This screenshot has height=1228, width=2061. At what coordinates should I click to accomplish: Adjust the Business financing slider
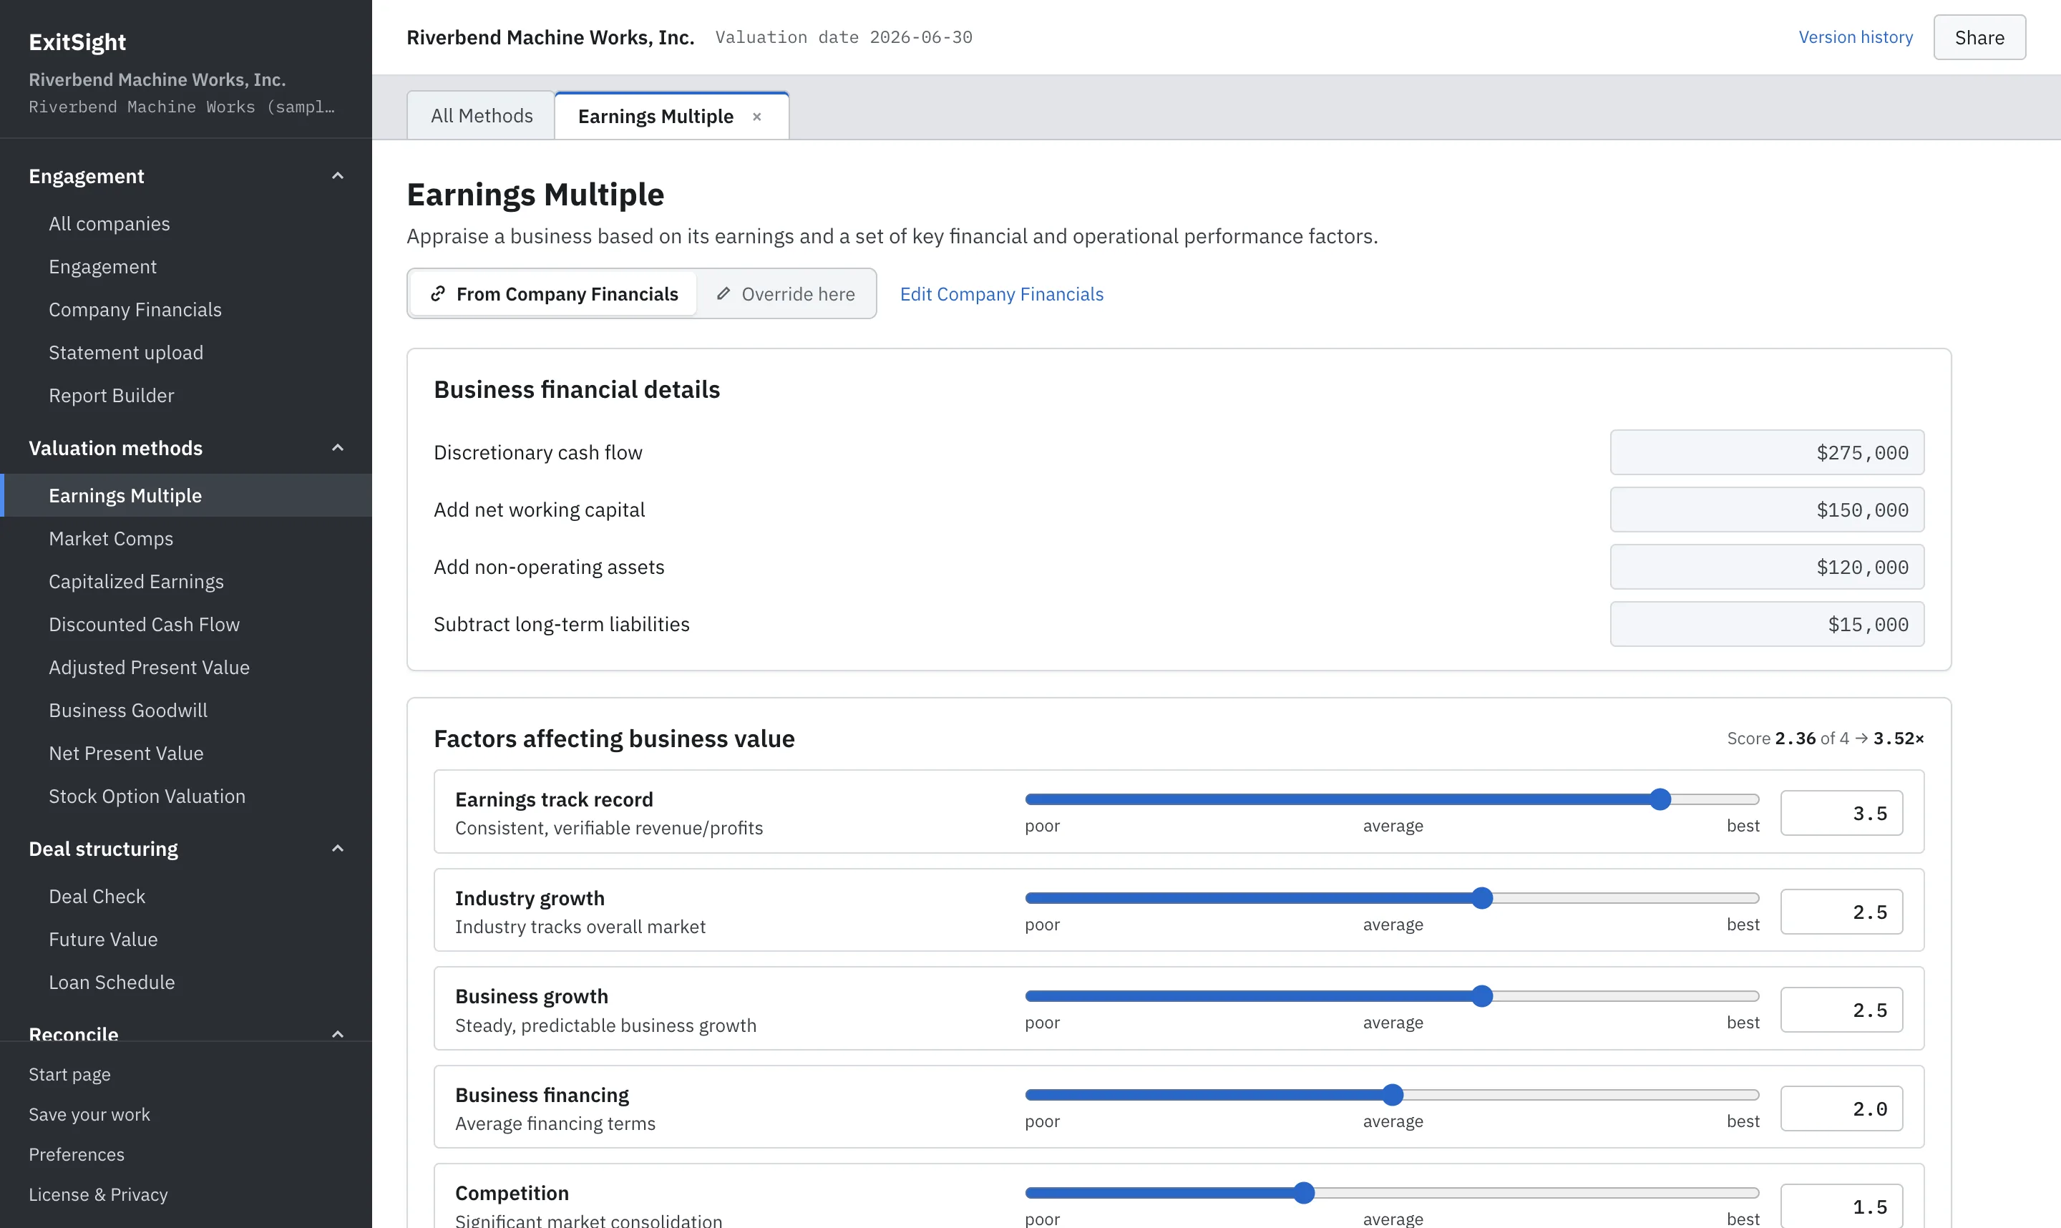[1393, 1095]
